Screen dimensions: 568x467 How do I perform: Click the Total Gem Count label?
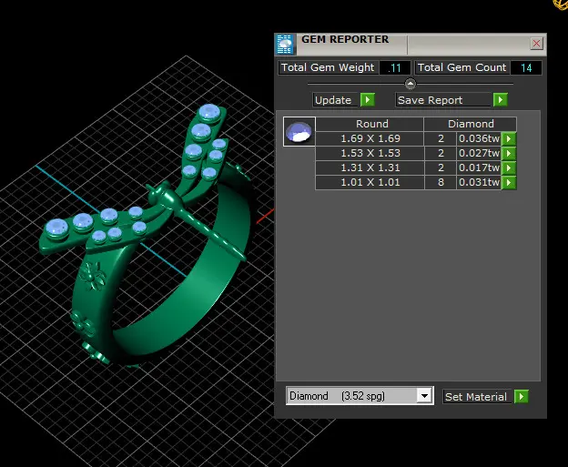pyautogui.click(x=461, y=67)
